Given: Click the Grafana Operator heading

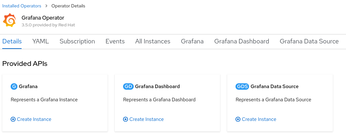Looking at the screenshot, I should (x=43, y=18).
